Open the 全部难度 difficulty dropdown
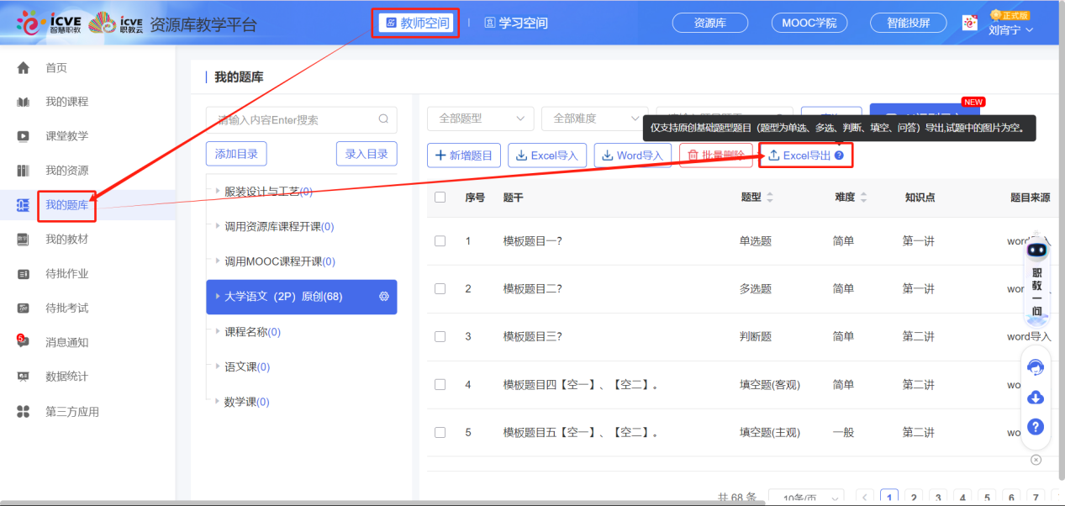Image resolution: width=1065 pixels, height=506 pixels. point(593,119)
